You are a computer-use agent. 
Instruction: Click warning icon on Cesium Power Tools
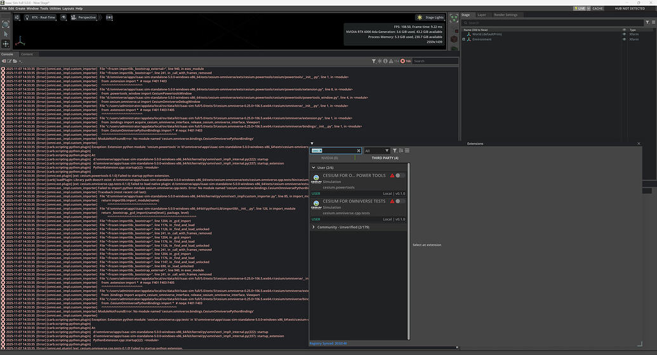click(392, 176)
